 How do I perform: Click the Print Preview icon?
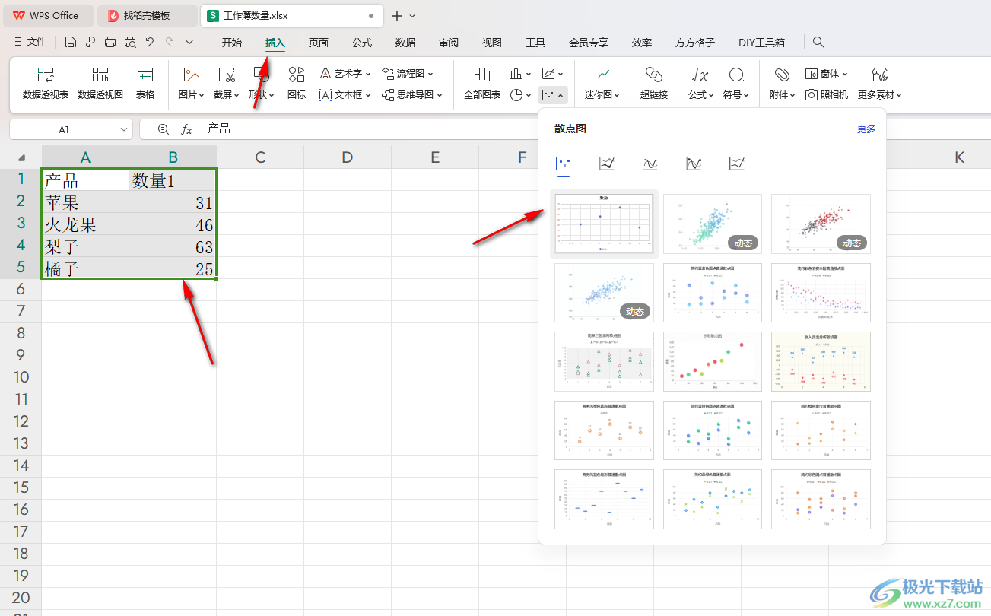click(130, 43)
